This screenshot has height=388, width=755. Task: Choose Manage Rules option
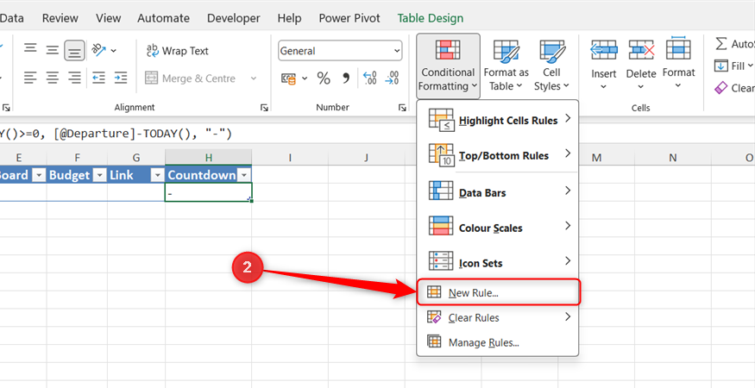click(497, 343)
